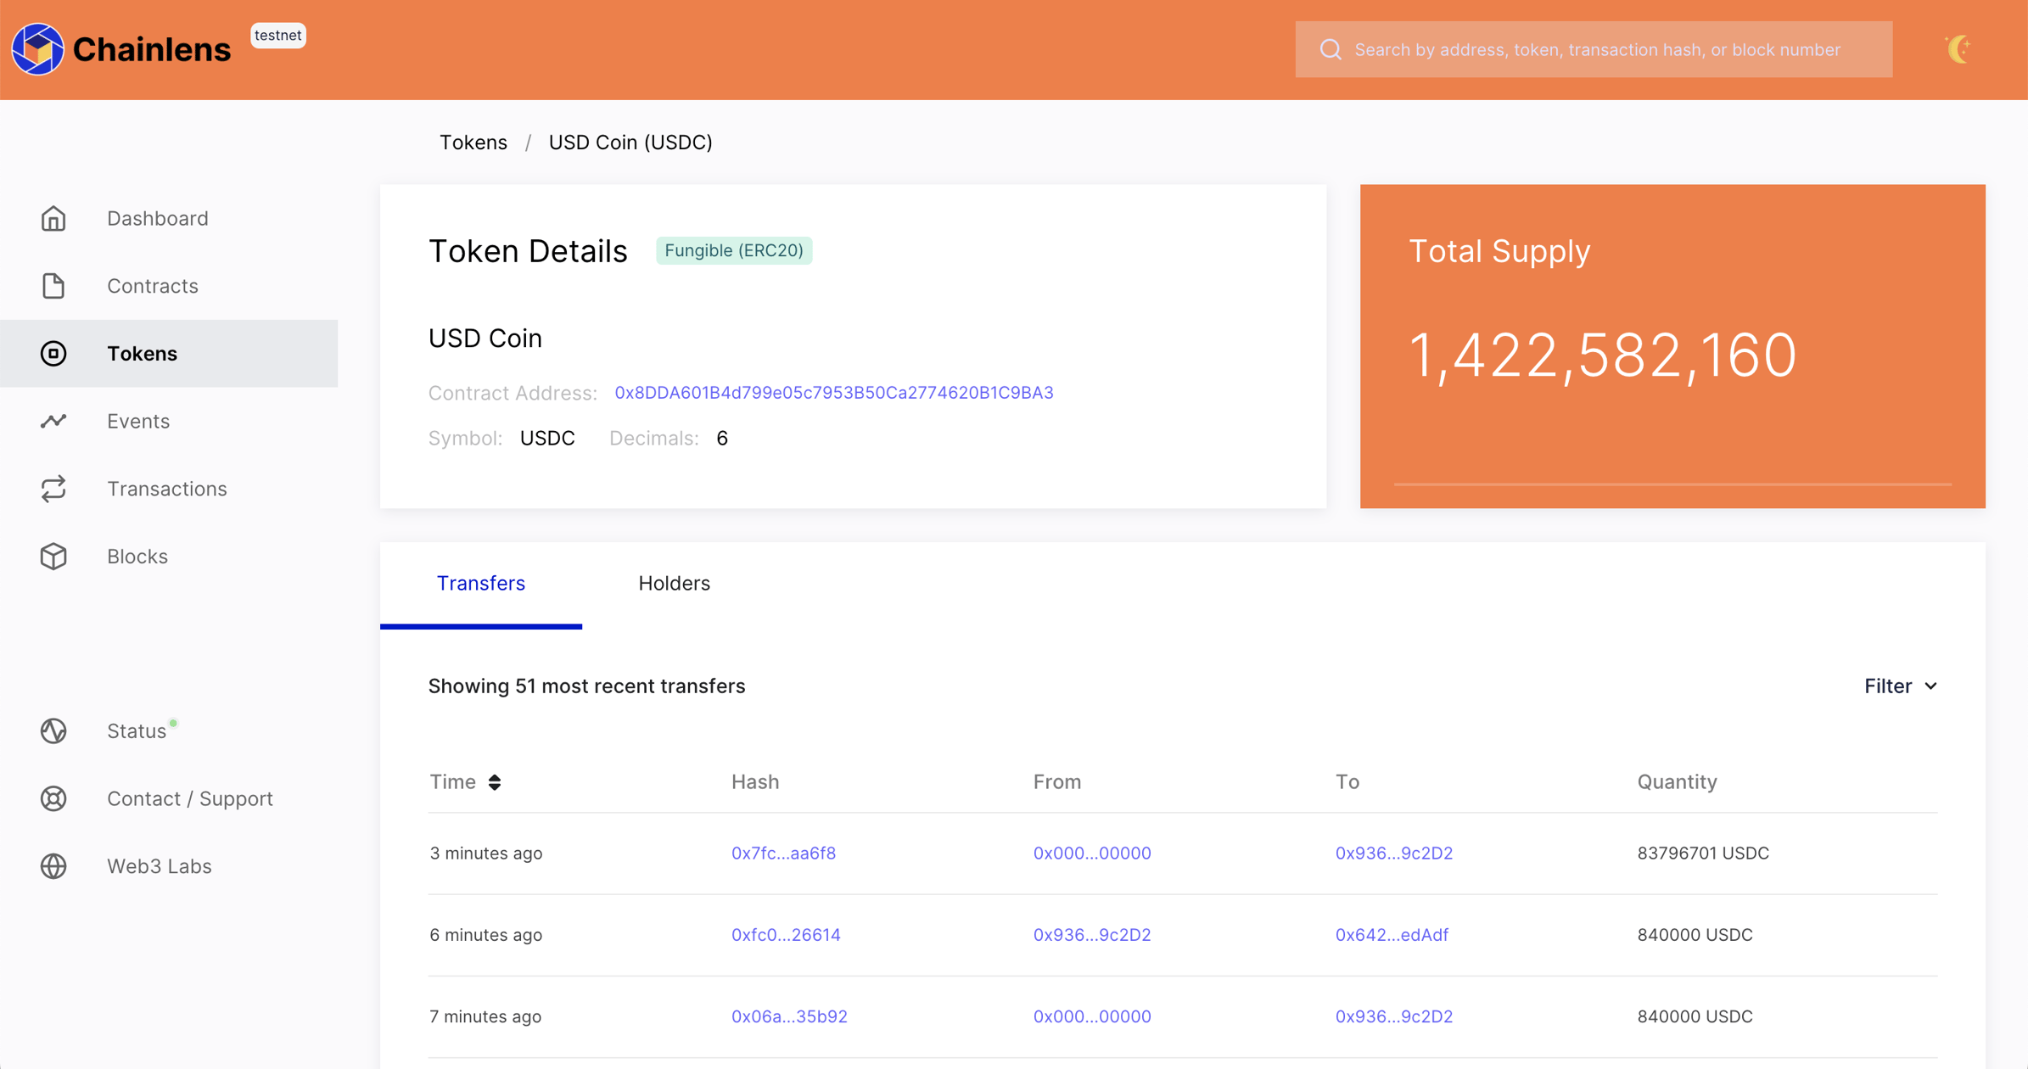Focus the search by address field
Viewport: 2028px width, 1069px height.
(1596, 49)
